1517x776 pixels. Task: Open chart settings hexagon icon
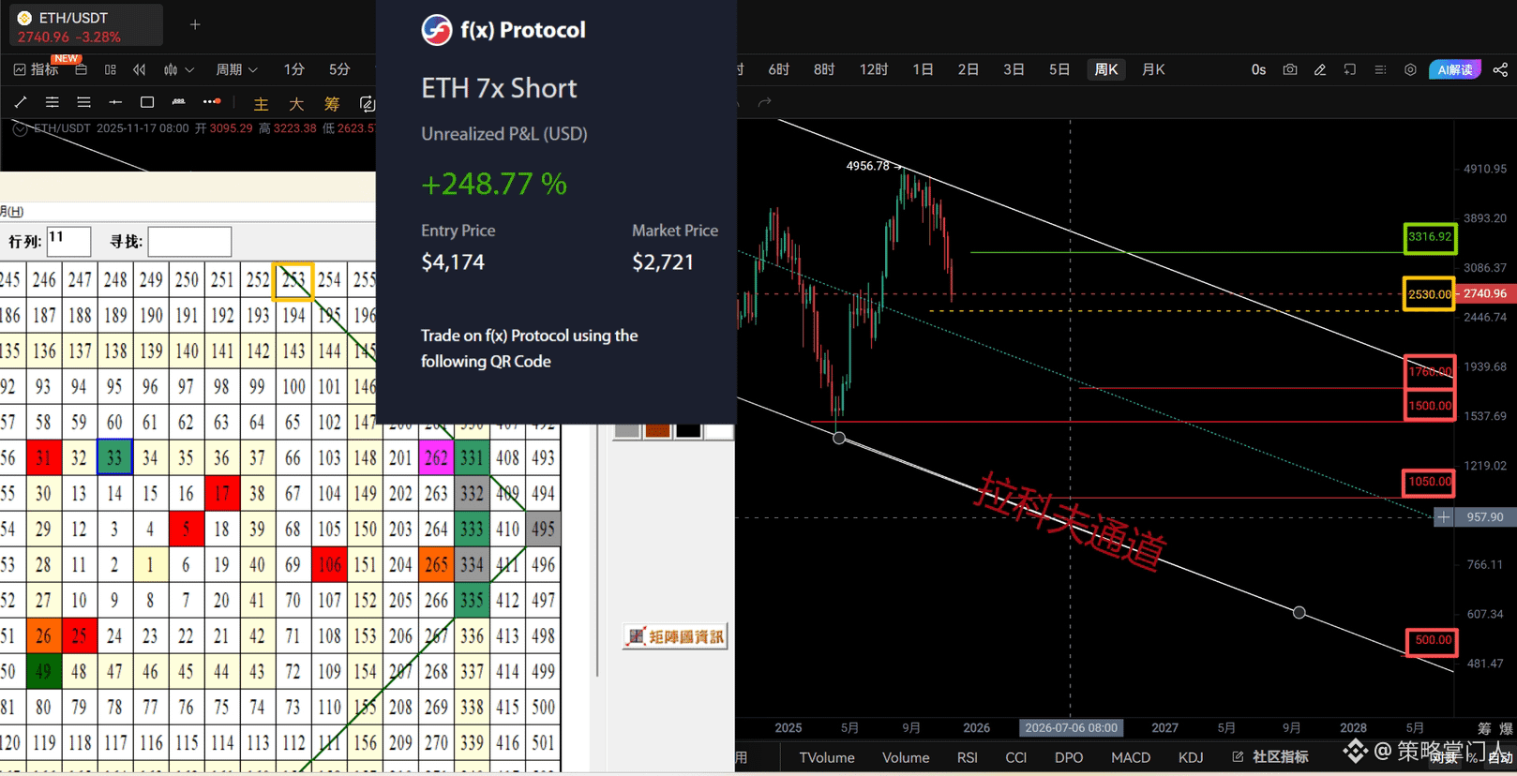tap(1410, 69)
